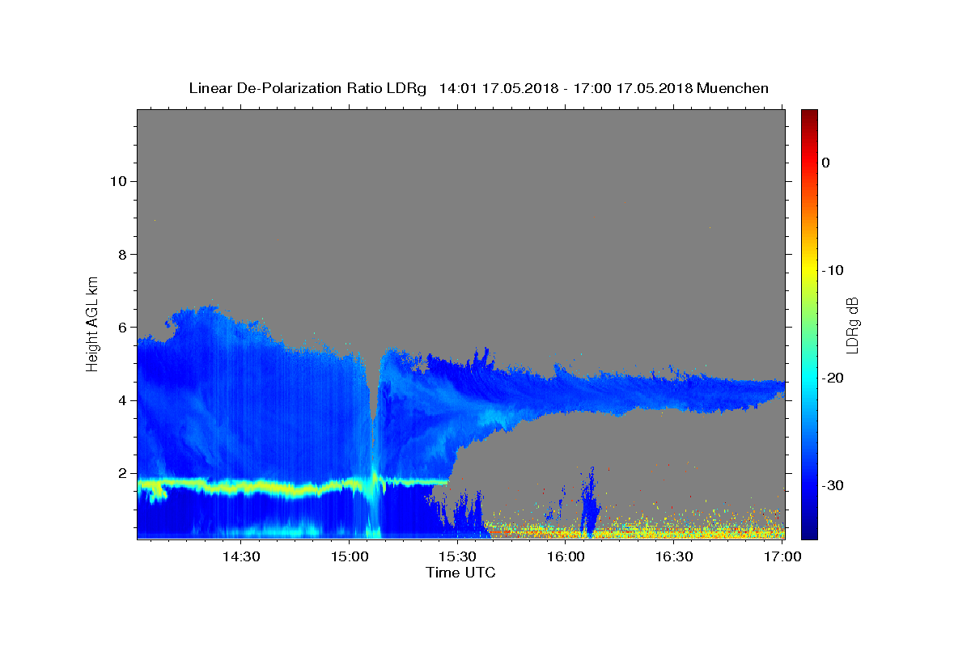971x647 pixels.
Task: Click the '16:30' time axis label
Action: (675, 557)
